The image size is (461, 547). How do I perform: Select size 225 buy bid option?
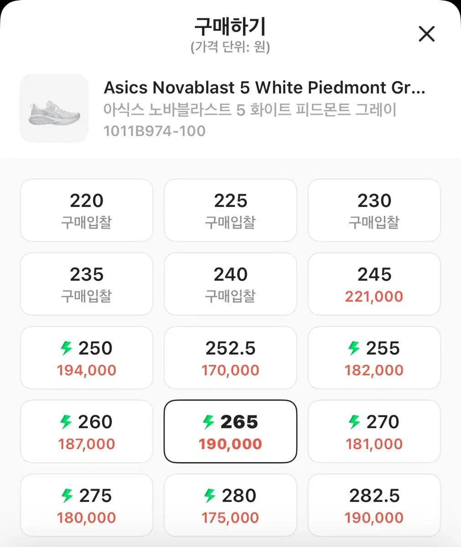click(x=230, y=210)
